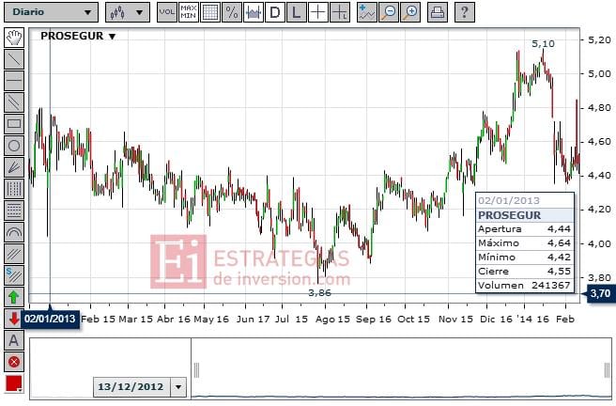Select the horizontal line tool
The height and width of the screenshot is (406, 616).
coord(14,81)
